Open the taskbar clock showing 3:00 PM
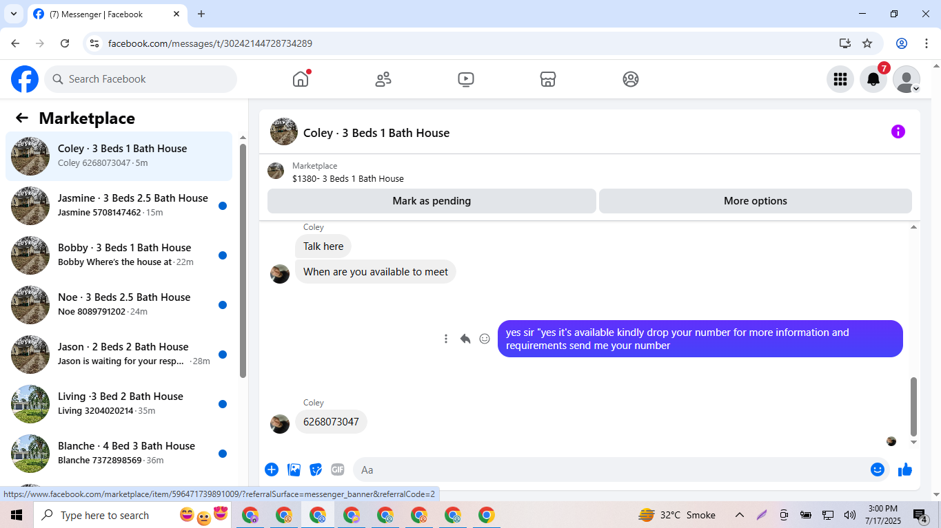Screen dimensions: 941x528 (x=883, y=515)
